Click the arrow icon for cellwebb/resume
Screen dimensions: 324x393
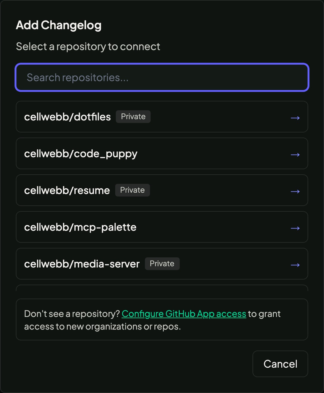click(x=295, y=191)
